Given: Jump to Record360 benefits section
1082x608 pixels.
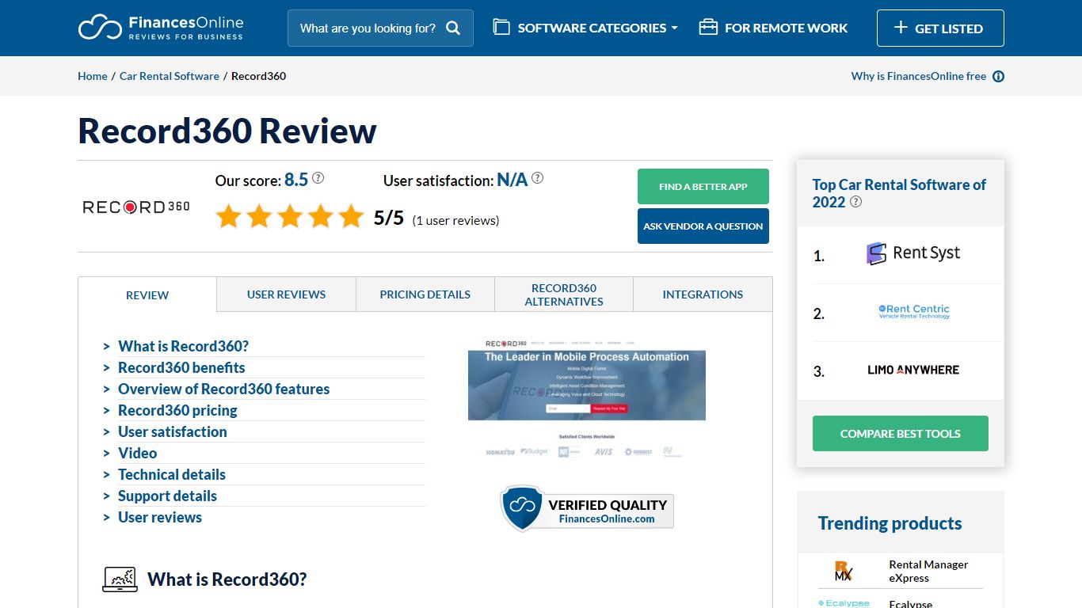Looking at the screenshot, I should coord(181,367).
